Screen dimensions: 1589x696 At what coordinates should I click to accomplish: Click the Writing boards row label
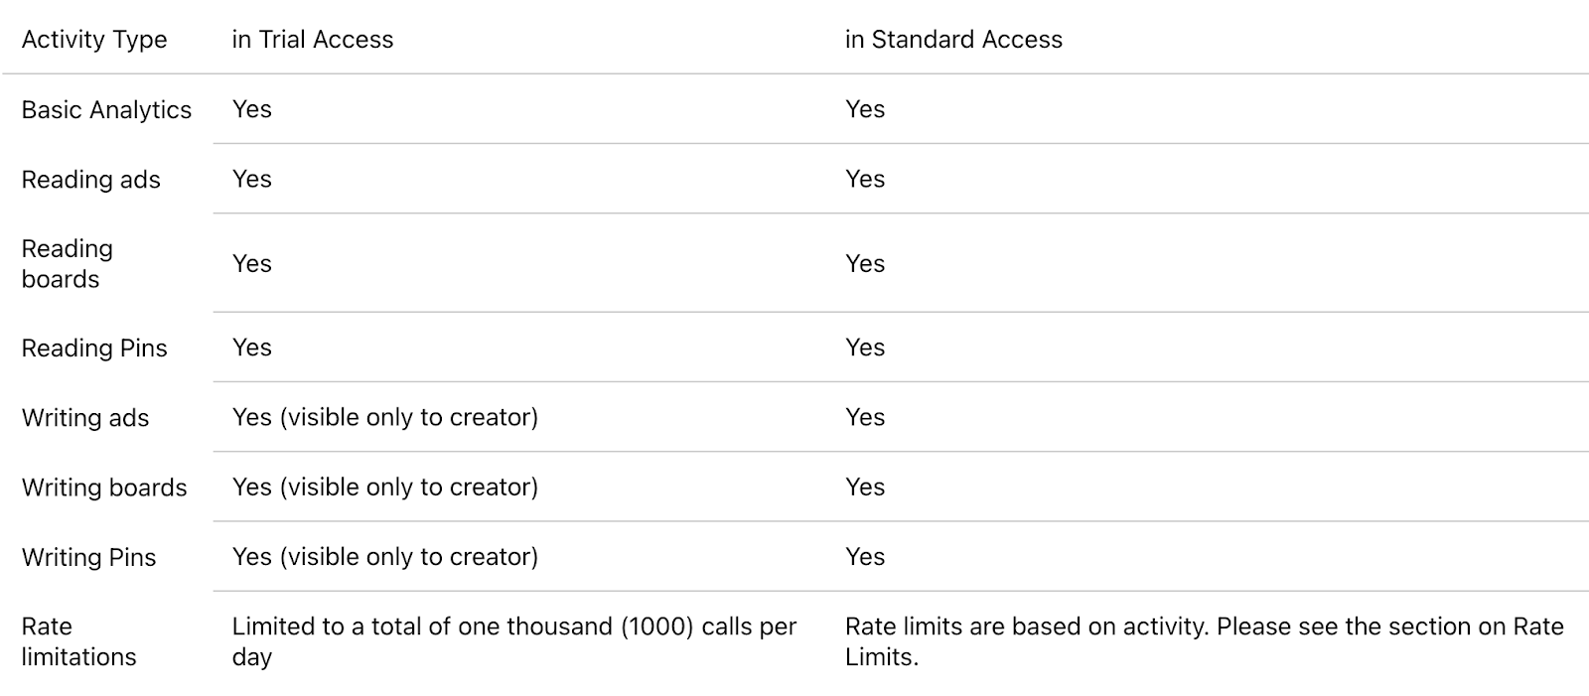click(x=104, y=487)
